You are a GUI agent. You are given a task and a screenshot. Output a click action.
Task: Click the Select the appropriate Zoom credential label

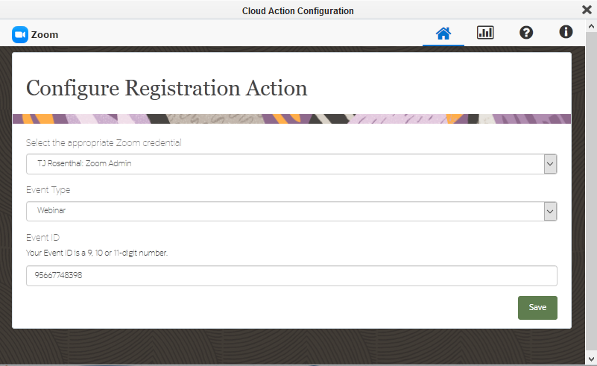point(104,142)
